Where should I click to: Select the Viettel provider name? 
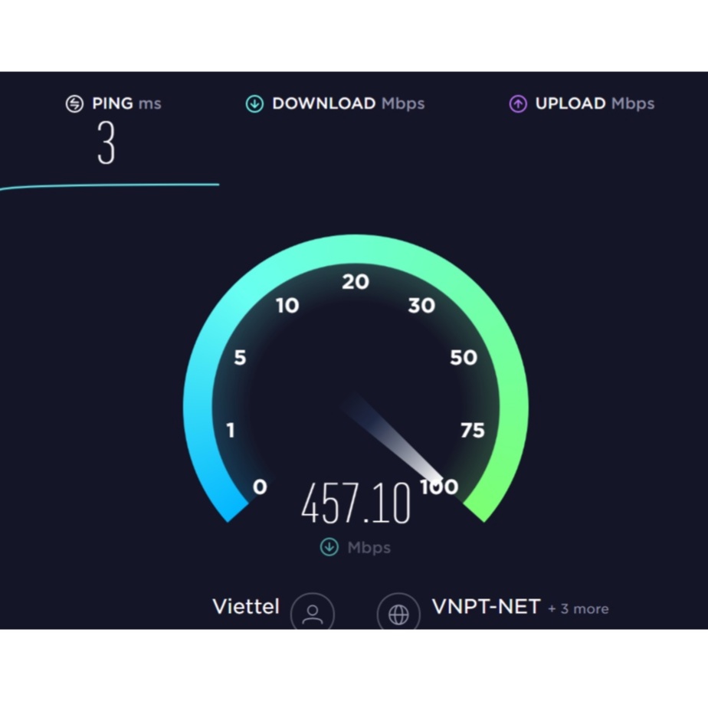coord(246,606)
